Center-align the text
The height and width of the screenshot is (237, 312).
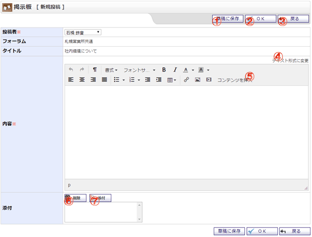82,80
